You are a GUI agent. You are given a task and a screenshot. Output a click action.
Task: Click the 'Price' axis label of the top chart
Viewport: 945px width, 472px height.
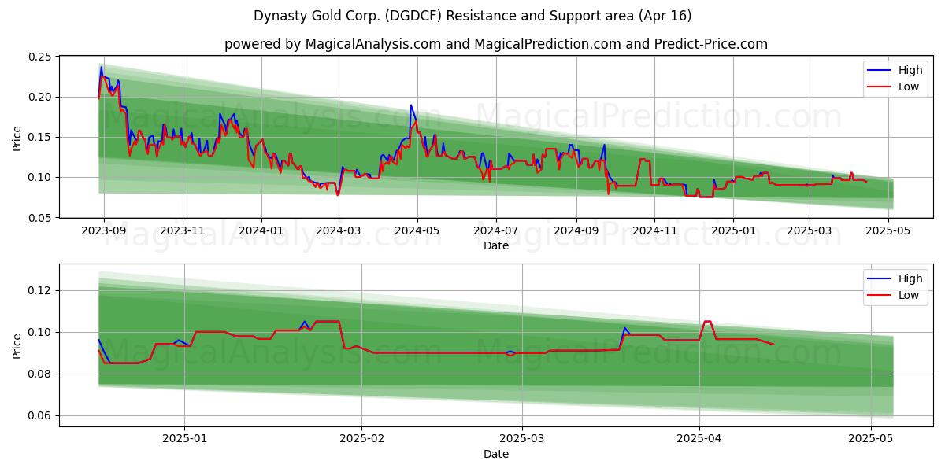[17, 137]
